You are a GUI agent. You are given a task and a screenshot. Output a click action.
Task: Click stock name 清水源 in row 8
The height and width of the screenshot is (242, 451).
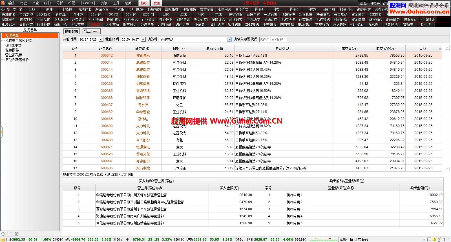point(143,105)
